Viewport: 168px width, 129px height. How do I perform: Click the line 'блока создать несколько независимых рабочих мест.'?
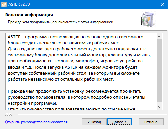point(65,43)
